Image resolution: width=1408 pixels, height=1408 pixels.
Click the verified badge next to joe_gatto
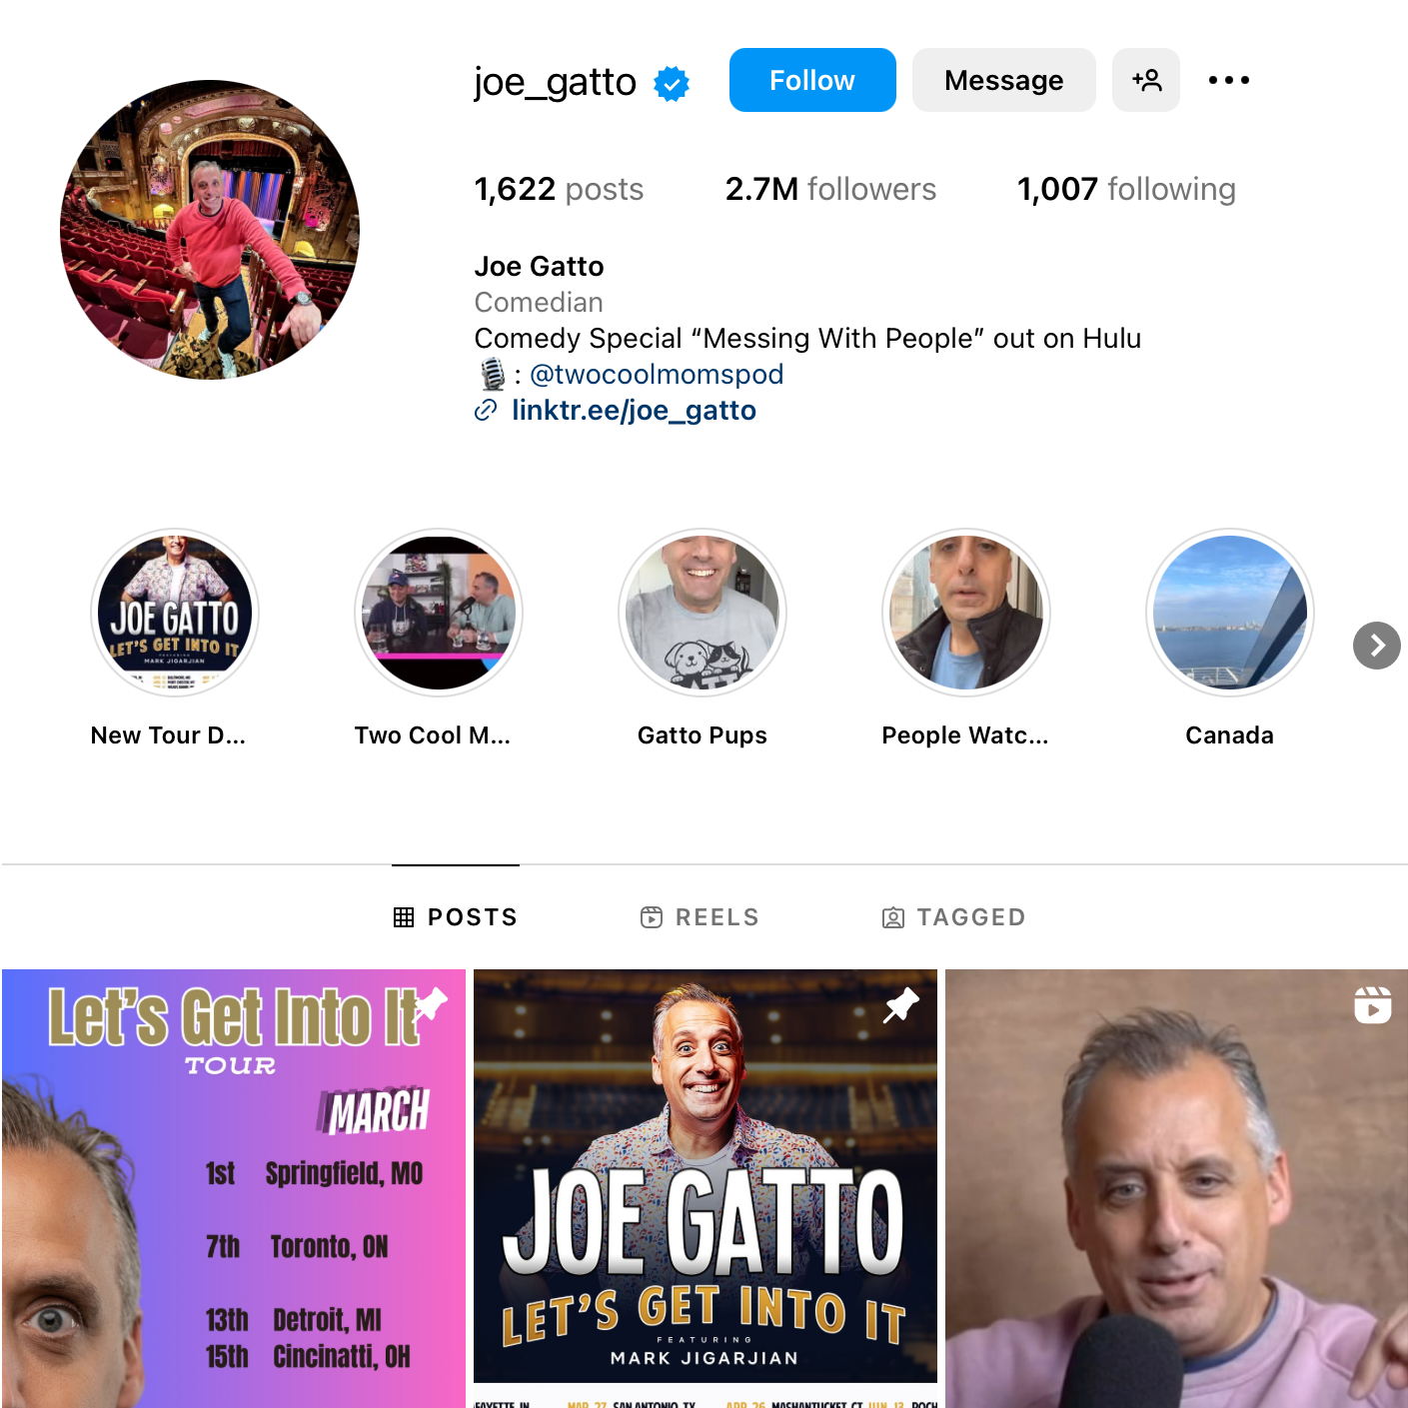click(x=672, y=83)
